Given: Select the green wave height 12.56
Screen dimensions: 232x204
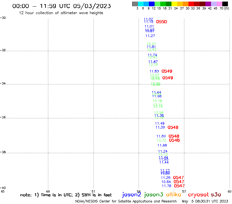Looking at the screenshot, I should [159, 113].
